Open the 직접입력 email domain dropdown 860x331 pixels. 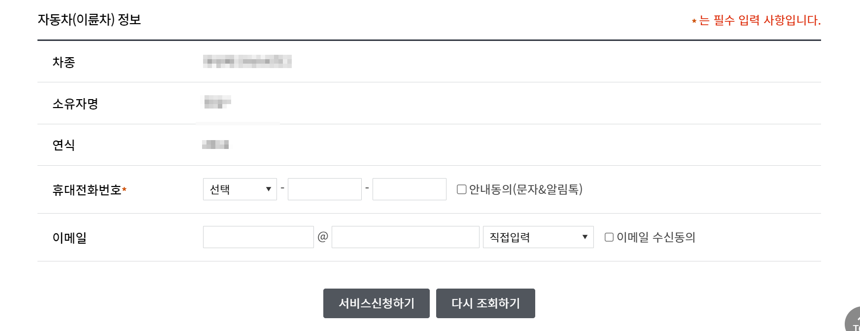point(537,237)
